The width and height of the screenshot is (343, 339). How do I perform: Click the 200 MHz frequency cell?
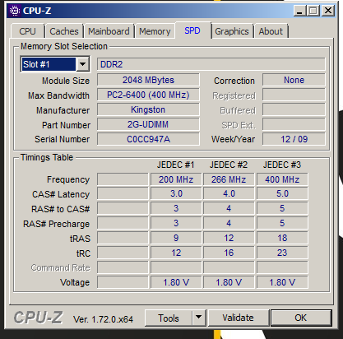[176, 179]
